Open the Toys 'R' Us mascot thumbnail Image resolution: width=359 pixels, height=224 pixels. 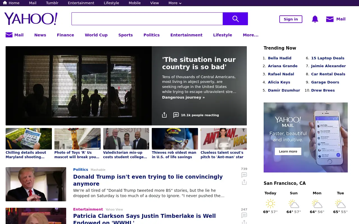pos(77,139)
